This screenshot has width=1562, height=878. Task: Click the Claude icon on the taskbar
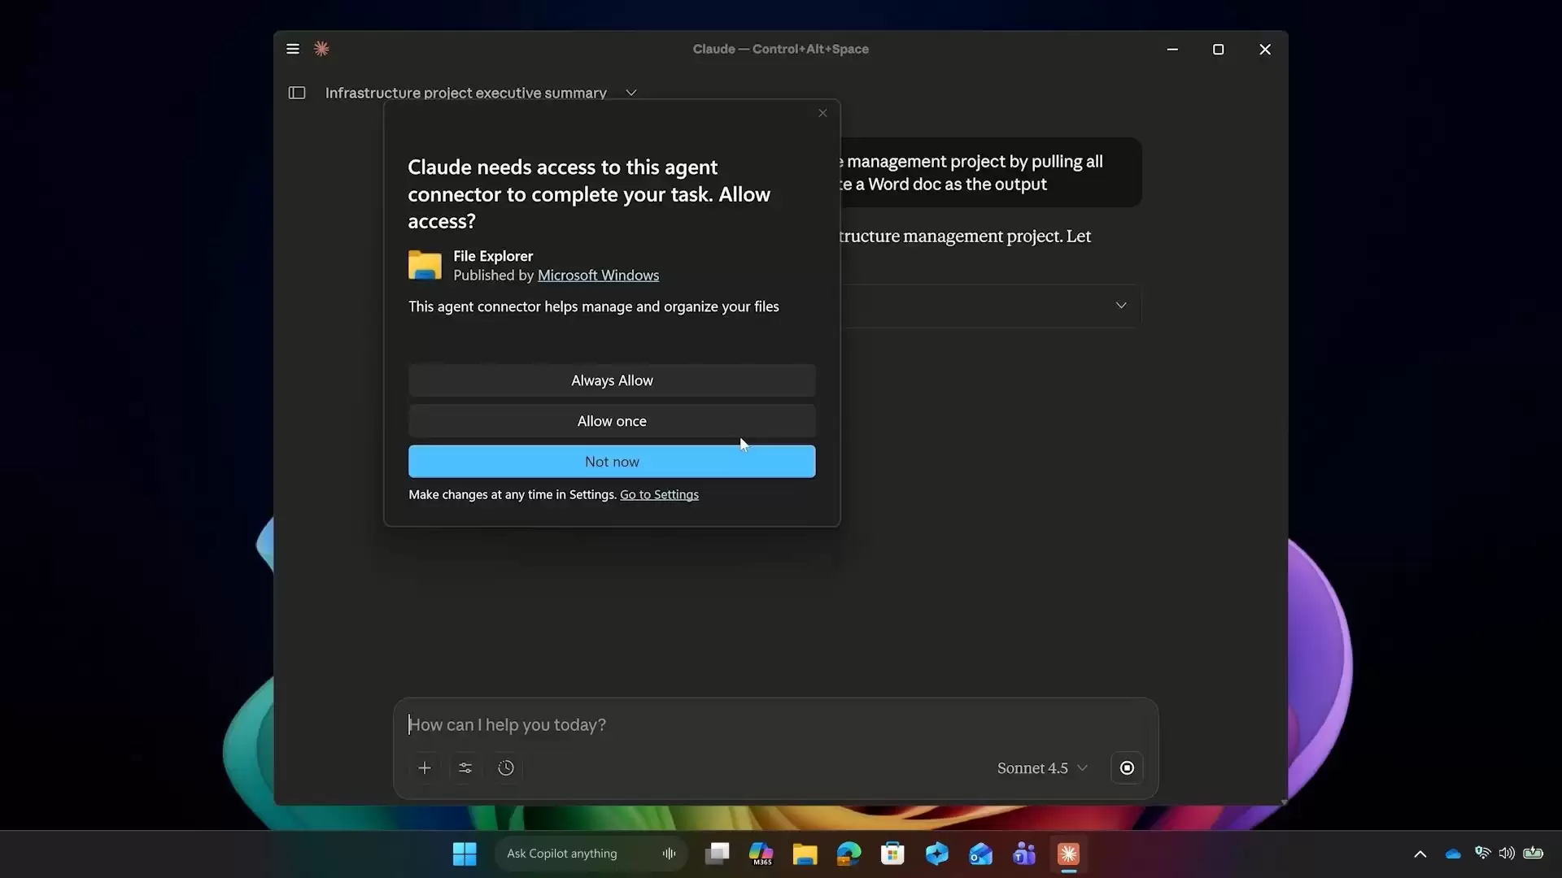pos(1068,854)
